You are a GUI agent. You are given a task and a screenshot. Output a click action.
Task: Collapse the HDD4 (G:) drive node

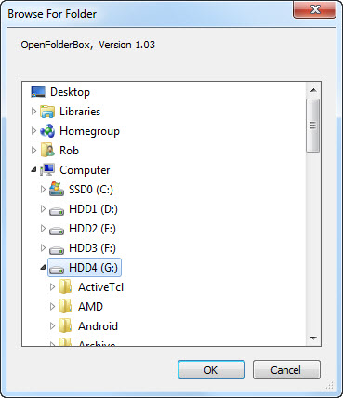click(43, 268)
